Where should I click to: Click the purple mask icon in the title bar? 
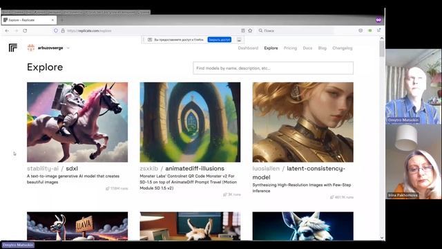[x=378, y=20]
